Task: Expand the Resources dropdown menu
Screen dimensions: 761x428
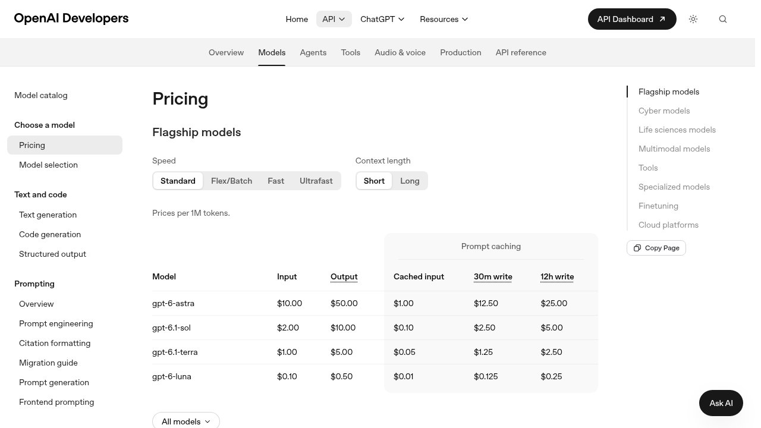Action: pyautogui.click(x=444, y=19)
